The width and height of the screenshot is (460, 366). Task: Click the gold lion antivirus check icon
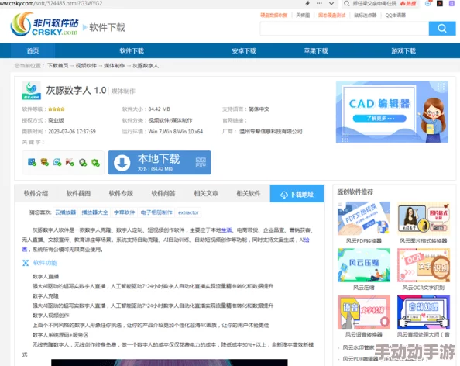pyautogui.click(x=45, y=162)
